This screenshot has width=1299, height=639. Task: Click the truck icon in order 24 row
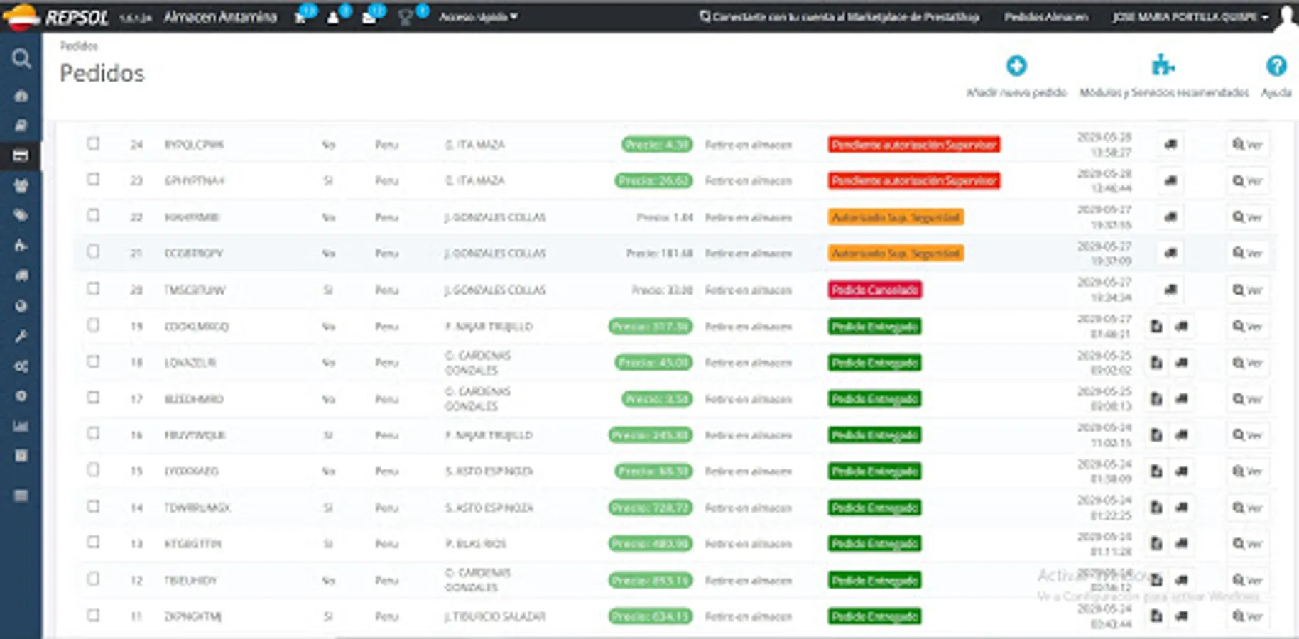pos(1170,145)
